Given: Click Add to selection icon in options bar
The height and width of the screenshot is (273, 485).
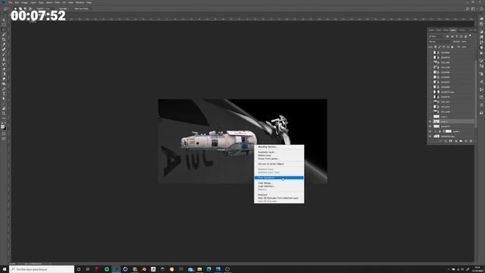Looking at the screenshot, I should point(20,8).
